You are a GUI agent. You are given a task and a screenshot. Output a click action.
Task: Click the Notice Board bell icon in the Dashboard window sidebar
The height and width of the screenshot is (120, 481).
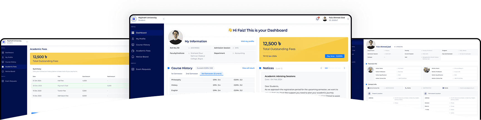pyautogui.click(x=133, y=57)
